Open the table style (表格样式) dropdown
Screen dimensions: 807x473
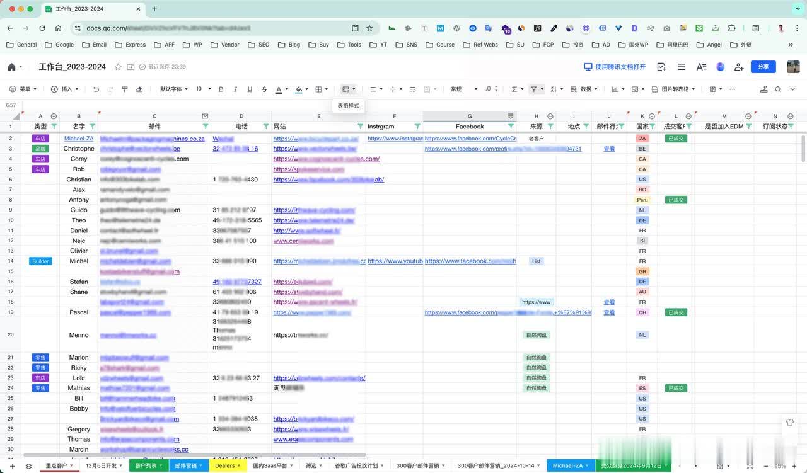tap(349, 89)
